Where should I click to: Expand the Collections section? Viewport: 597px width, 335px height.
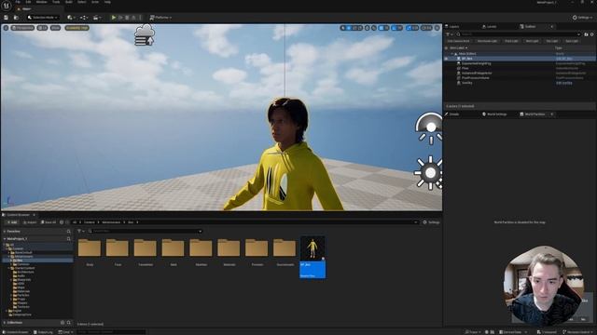(5, 323)
